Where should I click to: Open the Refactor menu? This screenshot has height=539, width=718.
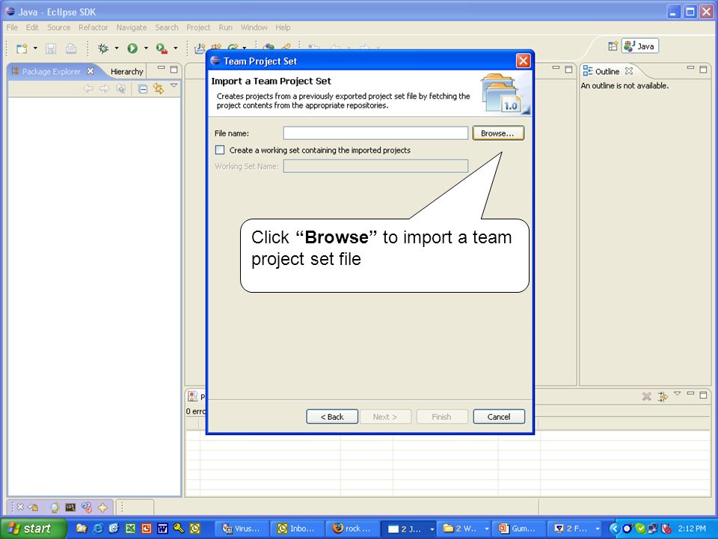click(x=93, y=28)
